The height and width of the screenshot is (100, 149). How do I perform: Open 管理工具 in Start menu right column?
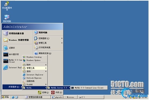[x=48, y=43]
